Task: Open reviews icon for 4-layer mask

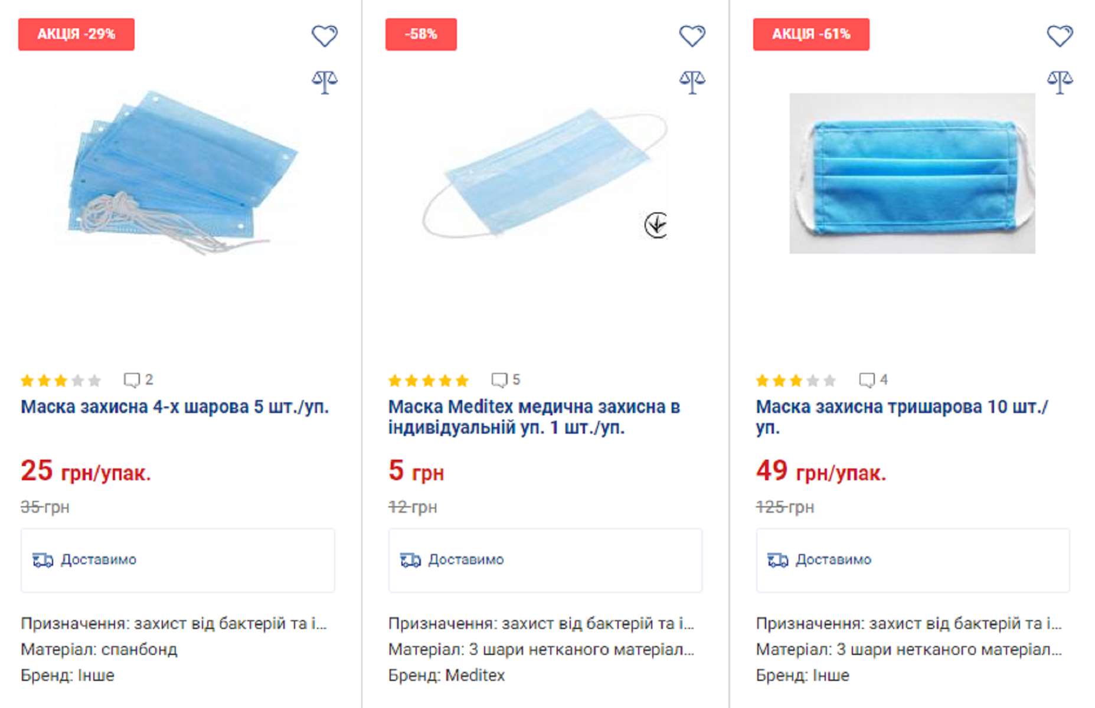Action: tap(138, 379)
